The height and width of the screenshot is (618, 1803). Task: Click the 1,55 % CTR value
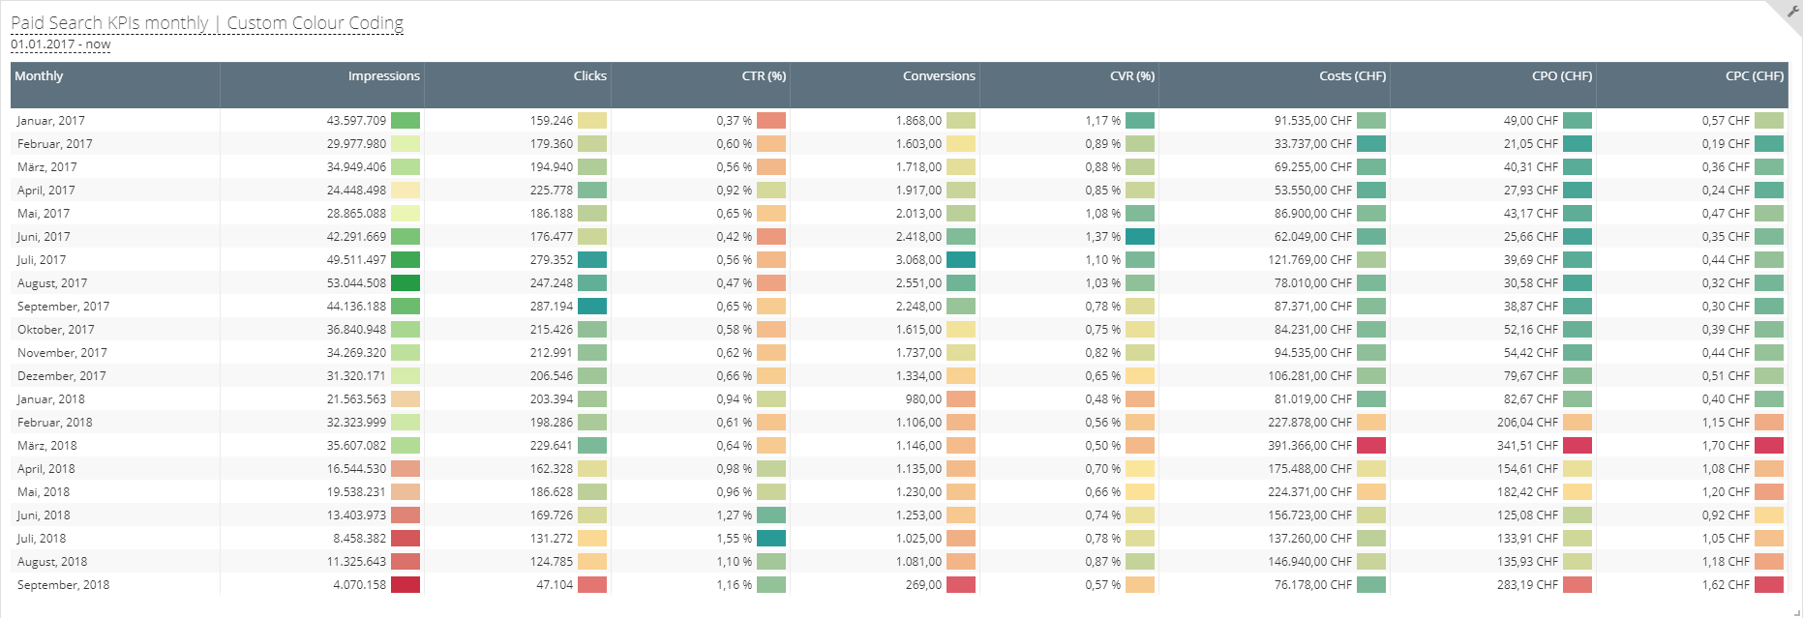(735, 539)
